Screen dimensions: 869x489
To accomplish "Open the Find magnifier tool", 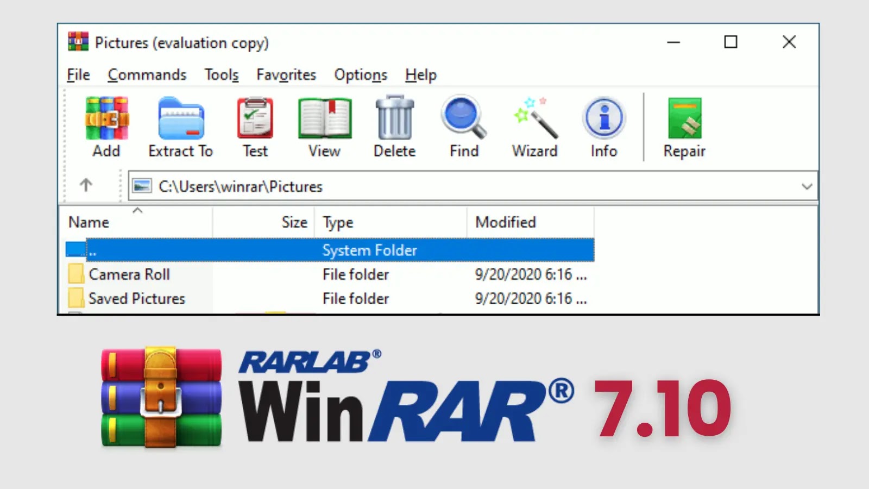I will tap(464, 127).
